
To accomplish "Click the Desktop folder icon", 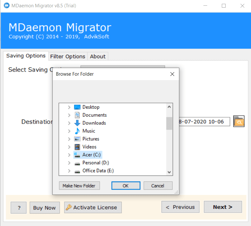I will pyautogui.click(x=77, y=107).
